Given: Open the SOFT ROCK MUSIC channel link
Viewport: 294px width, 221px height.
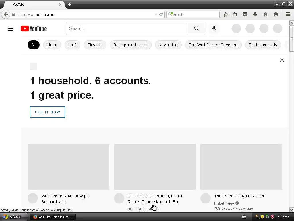Looking at the screenshot, I should click(143, 209).
